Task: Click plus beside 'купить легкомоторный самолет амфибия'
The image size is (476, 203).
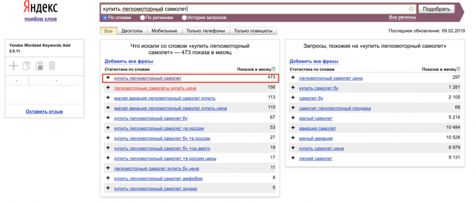Action: pos(108,178)
